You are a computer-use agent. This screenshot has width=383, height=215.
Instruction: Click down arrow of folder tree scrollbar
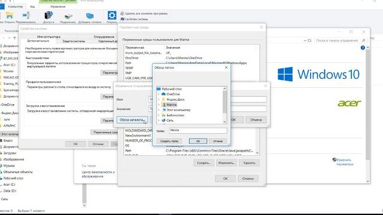pos(225,122)
